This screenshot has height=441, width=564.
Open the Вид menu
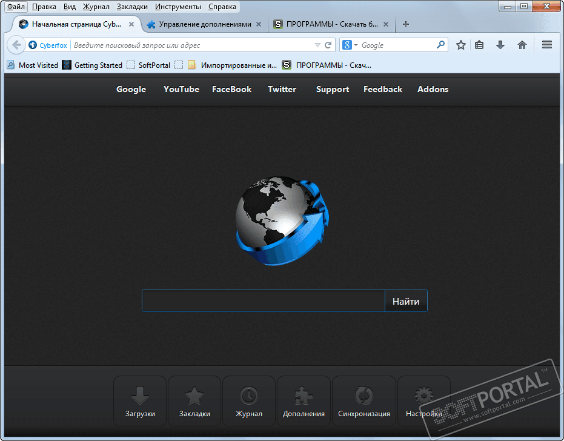70,7
